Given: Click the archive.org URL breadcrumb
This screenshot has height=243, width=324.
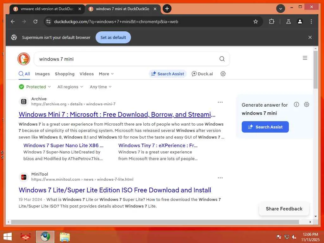Looking at the screenshot, I should coord(73,104).
